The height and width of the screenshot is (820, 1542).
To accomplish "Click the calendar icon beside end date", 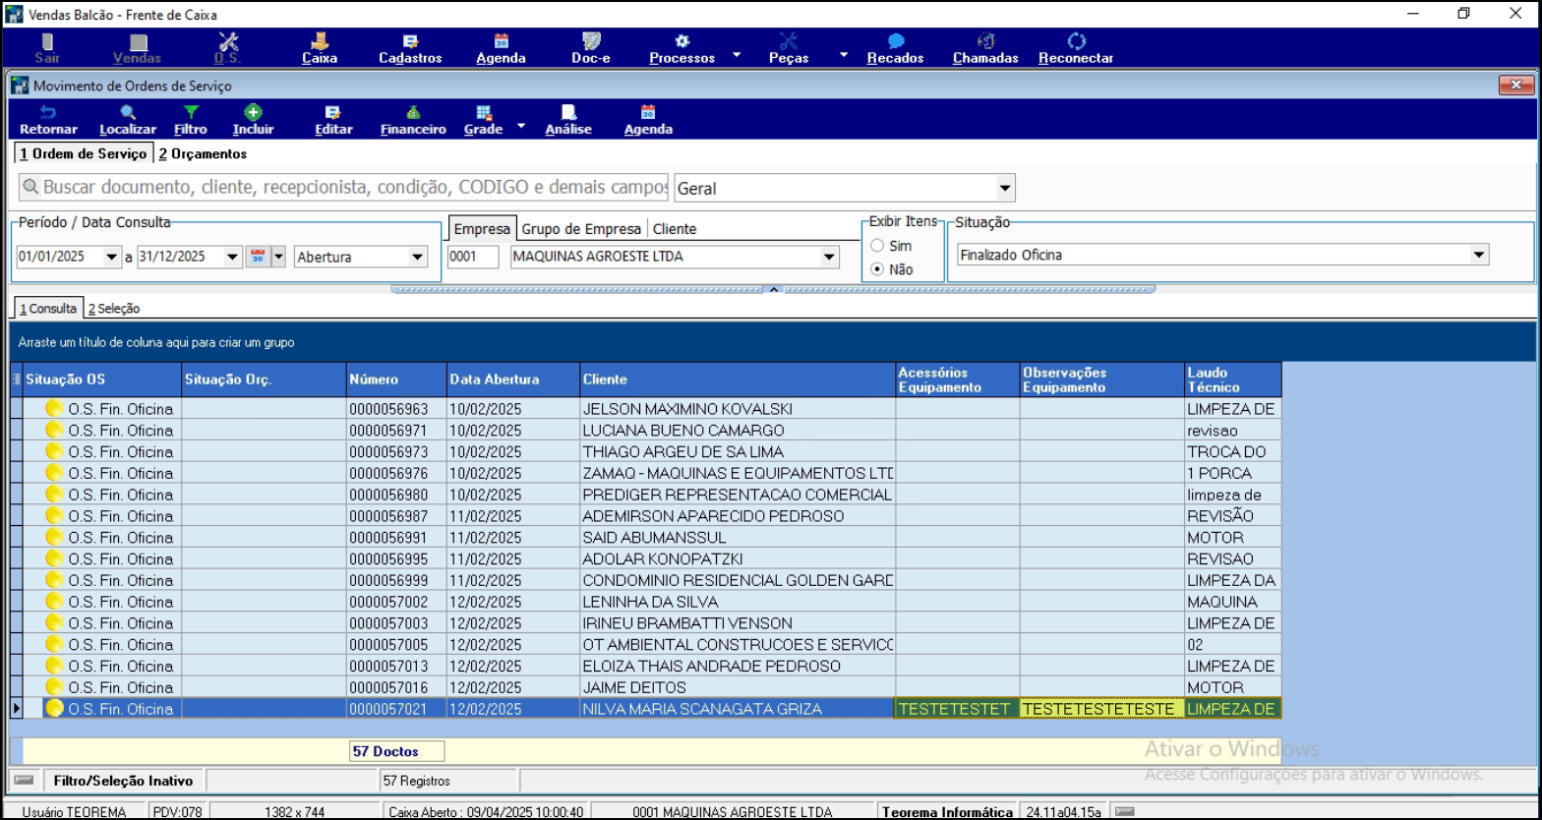I will tap(258, 257).
